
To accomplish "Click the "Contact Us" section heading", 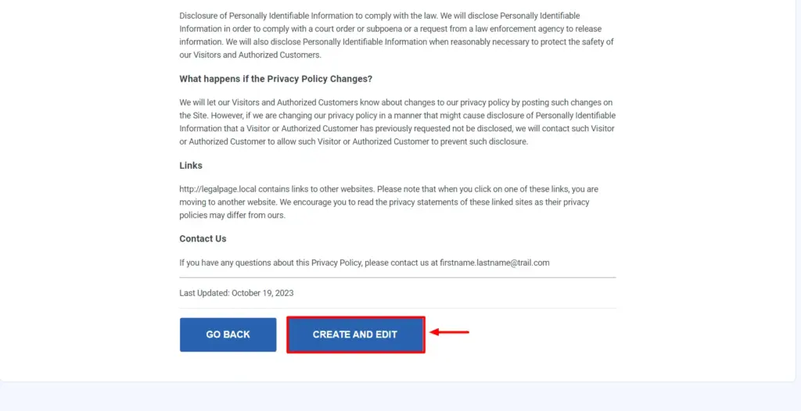I will [203, 238].
